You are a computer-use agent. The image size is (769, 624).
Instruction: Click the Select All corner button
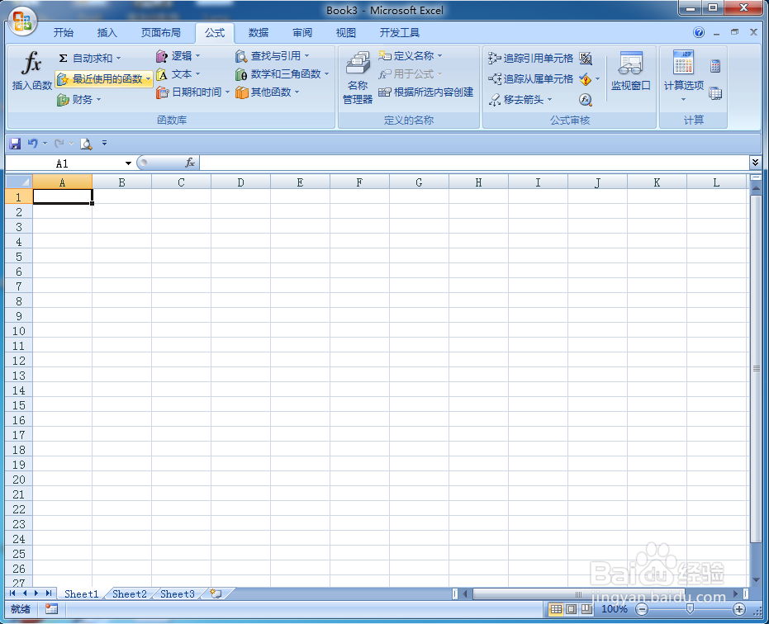tap(19, 182)
